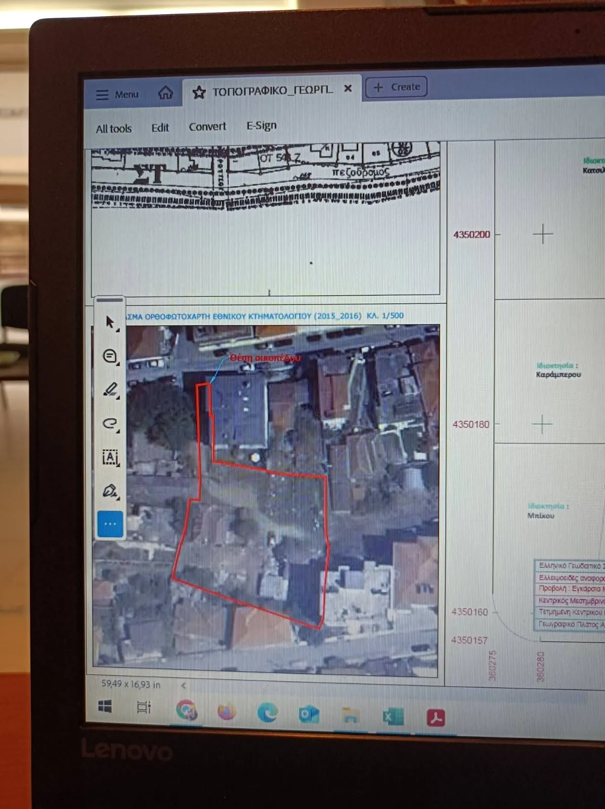Screen dimensions: 605x809
Task: Switch to the ΤΟΠΟΓΡΑΦΙΚΟ_ΓΕΩΡΓΙ document tab
Action: [272, 91]
